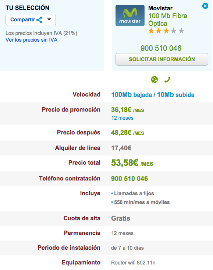The width and height of the screenshot is (213, 270).
Task: Click the 'Incluye' row label
Action: [x=90, y=193]
